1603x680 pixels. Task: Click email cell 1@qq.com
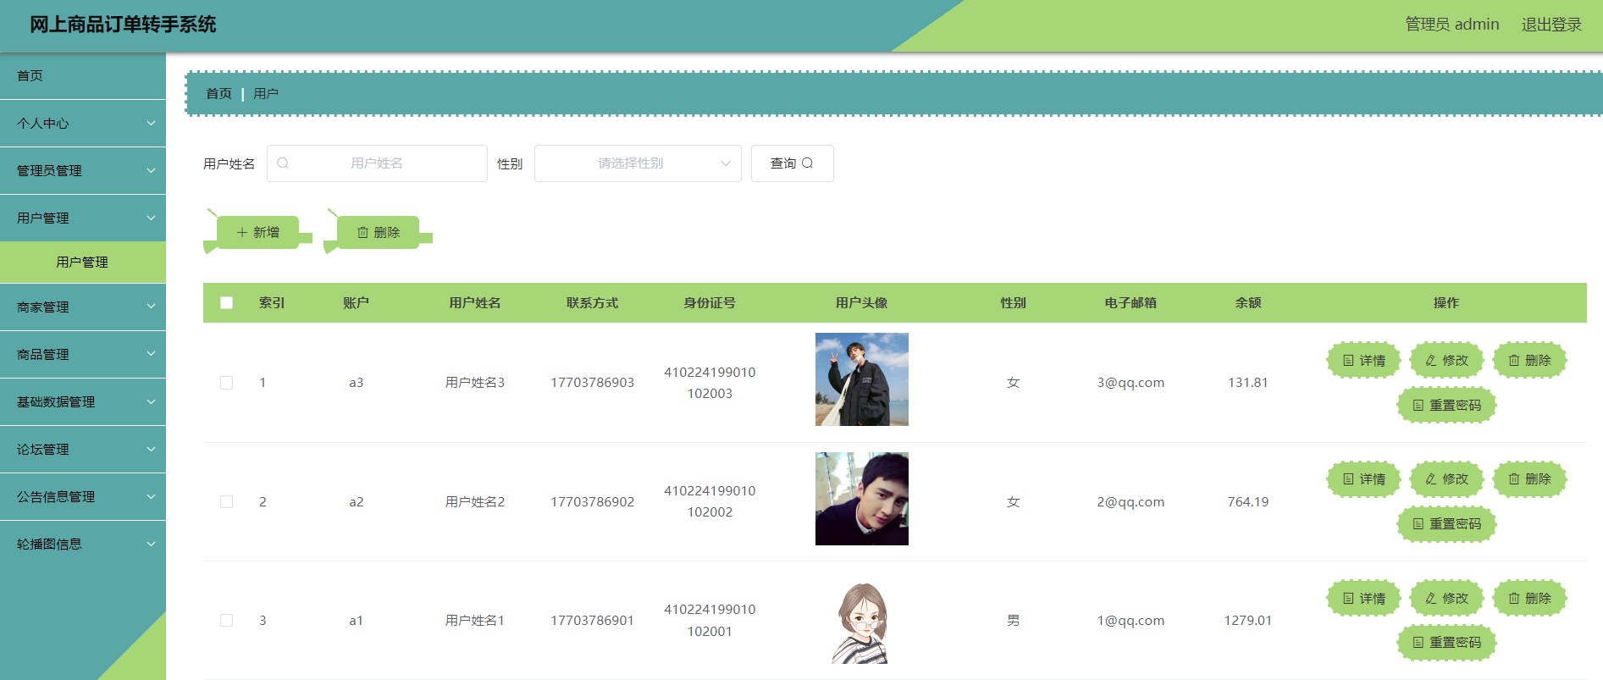point(1130,621)
